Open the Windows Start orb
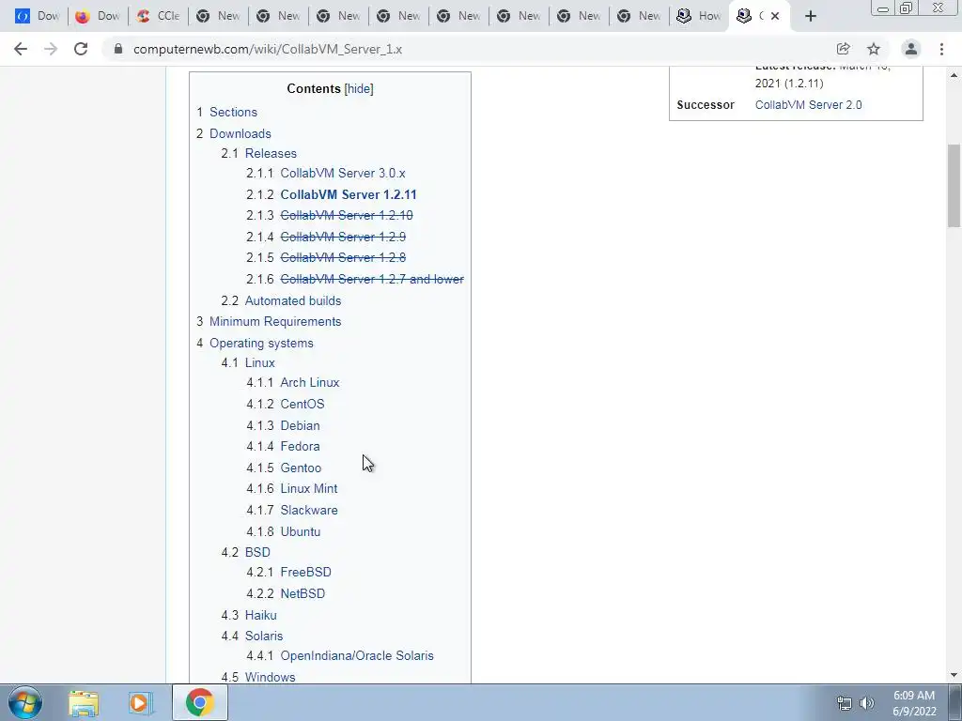The image size is (962, 721). [x=25, y=702]
